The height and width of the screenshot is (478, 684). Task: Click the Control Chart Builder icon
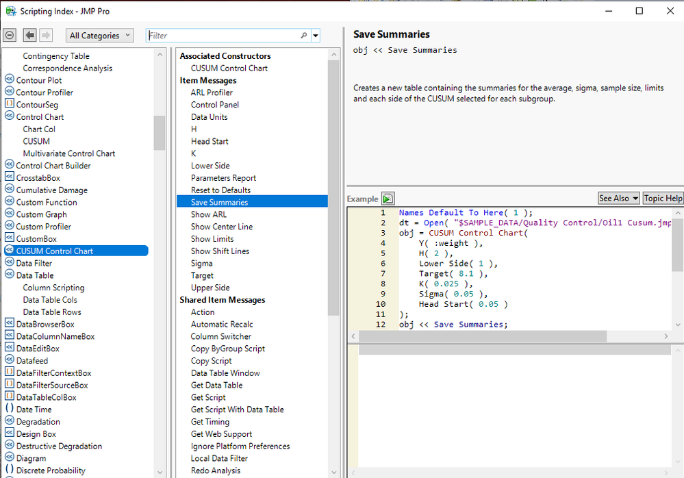[10, 165]
